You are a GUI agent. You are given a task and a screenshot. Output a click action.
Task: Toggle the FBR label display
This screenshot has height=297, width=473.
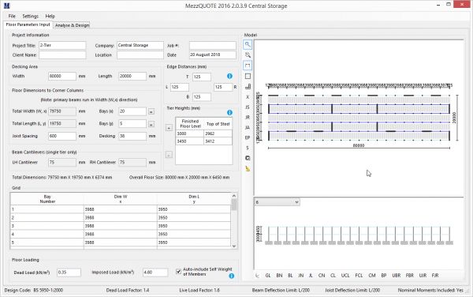[x=410, y=276]
